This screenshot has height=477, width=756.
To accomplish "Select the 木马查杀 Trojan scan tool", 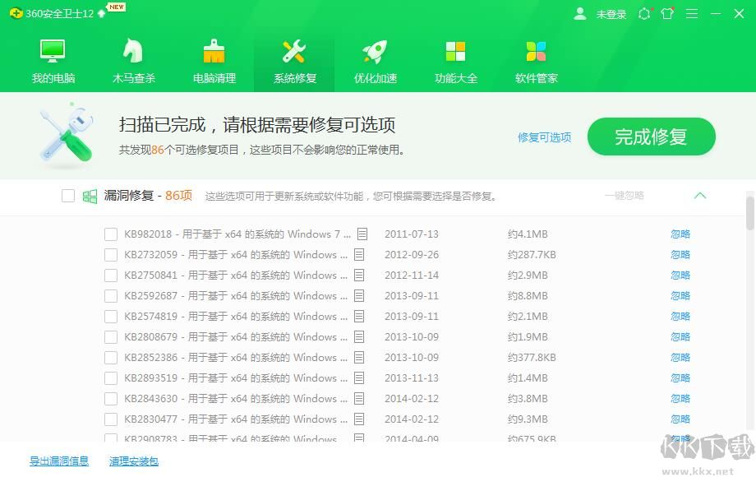I will coord(132,59).
